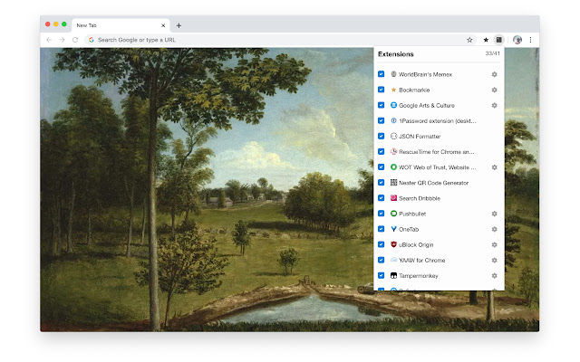Open Tampermonkey options gear

[494, 276]
